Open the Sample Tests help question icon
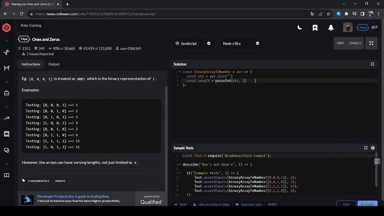The image size is (384, 216). tap(373, 148)
